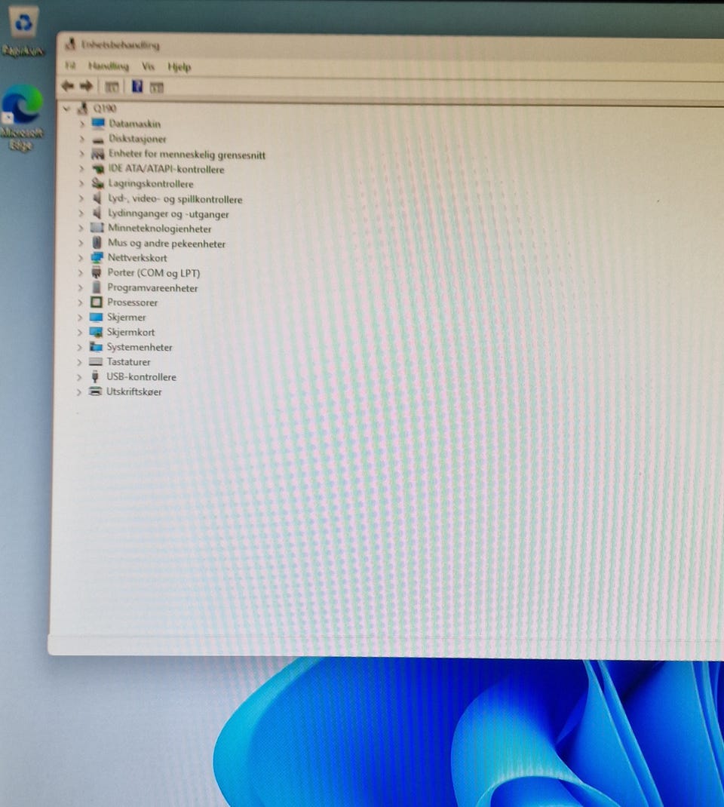Click the speaker icon for Lyd-, video- og spillkontrollere

(x=97, y=198)
